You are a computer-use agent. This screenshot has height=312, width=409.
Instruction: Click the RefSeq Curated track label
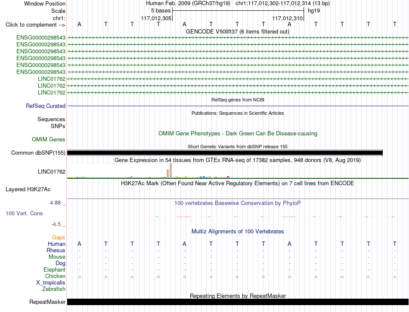[46, 106]
